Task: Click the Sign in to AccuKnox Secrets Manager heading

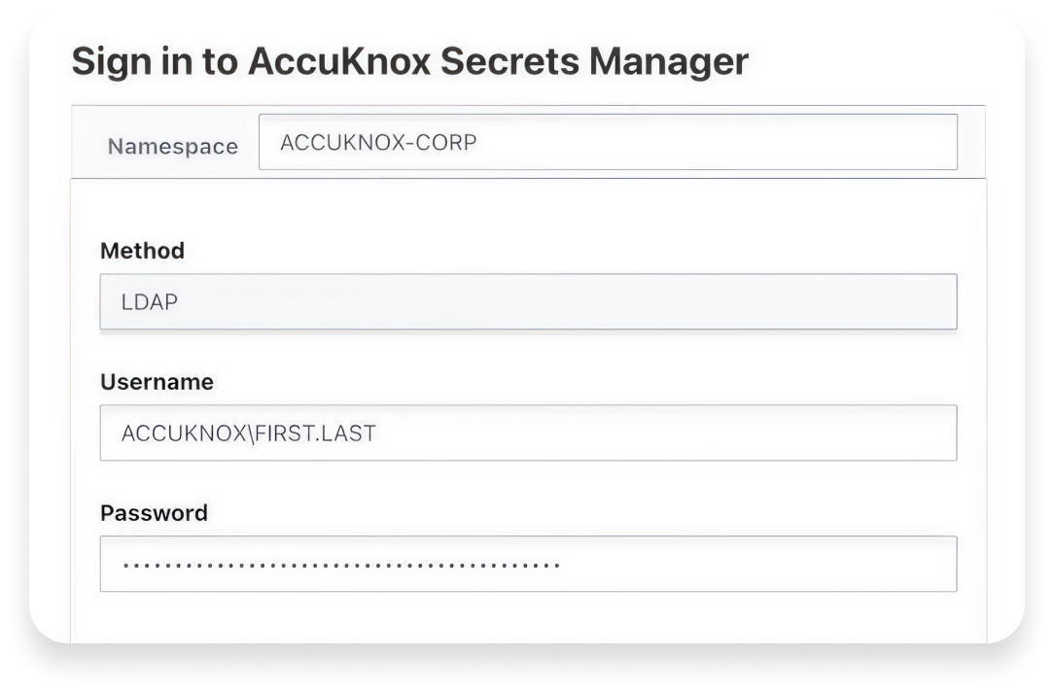Action: pyautogui.click(x=410, y=61)
